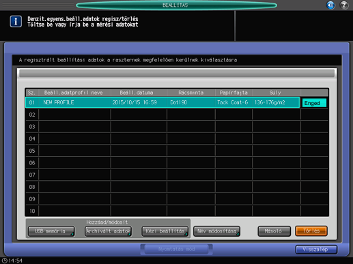Image resolution: width=353 pixels, height=264 pixels.
Task: Select empty row 06
Action: pos(177,163)
